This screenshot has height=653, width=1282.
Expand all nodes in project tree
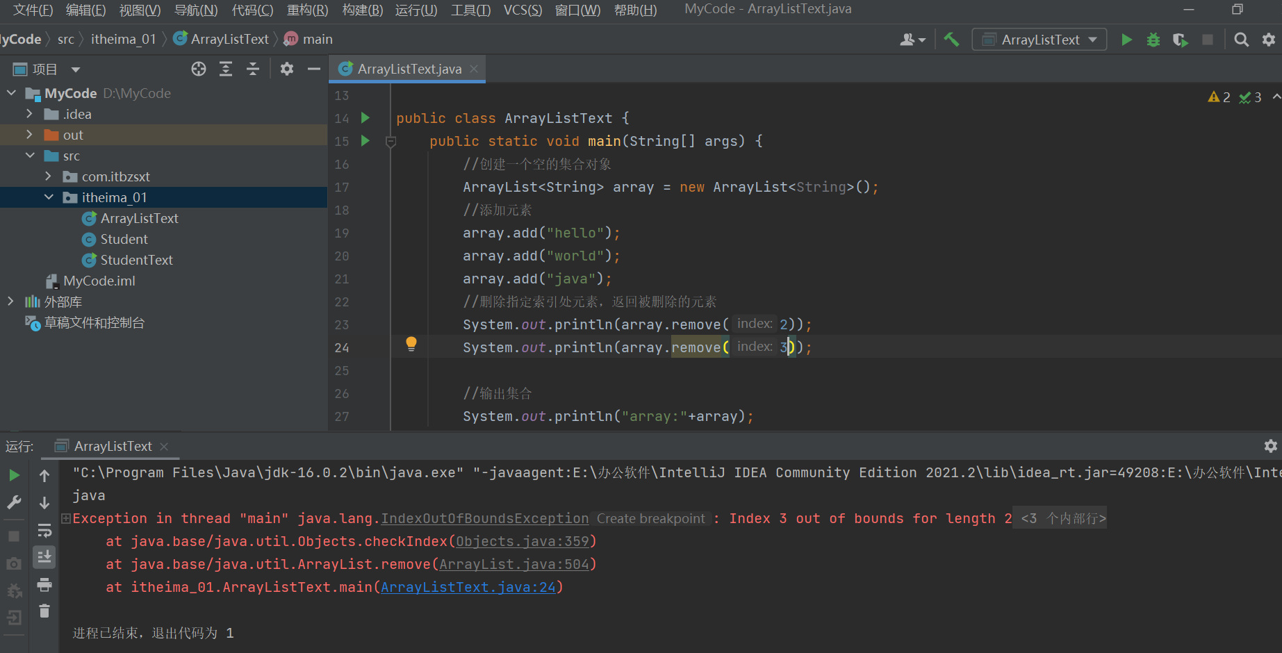point(226,69)
